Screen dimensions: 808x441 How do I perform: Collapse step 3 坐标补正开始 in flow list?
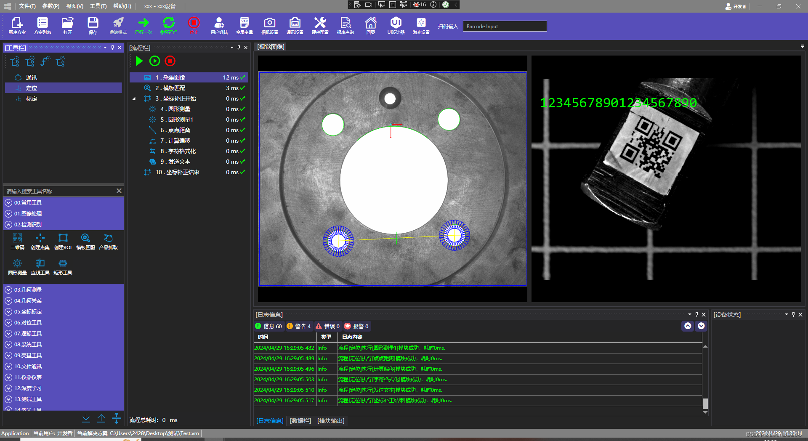pyautogui.click(x=134, y=98)
